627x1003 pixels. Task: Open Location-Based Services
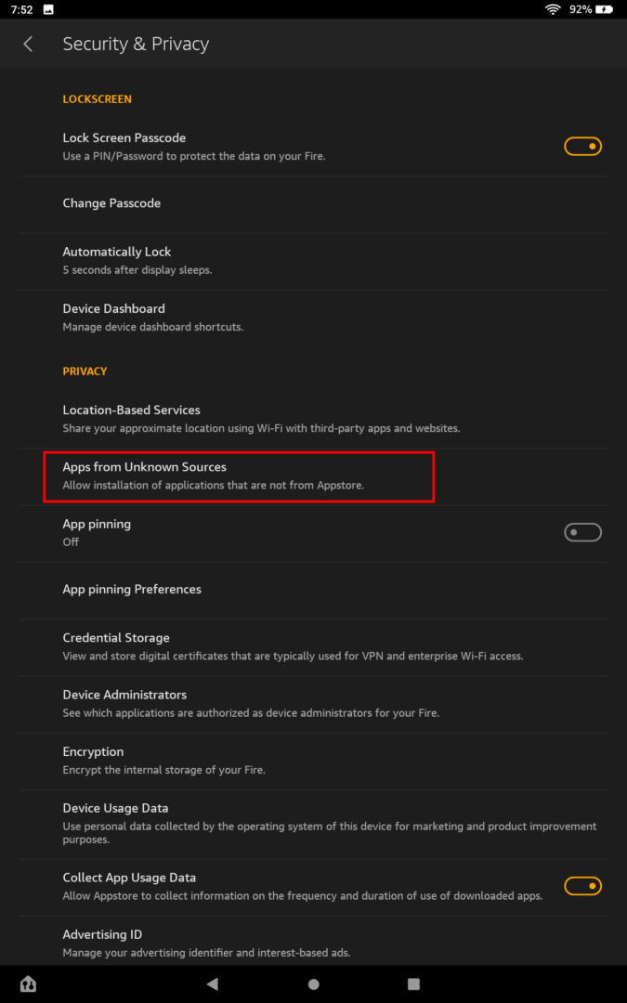coord(131,418)
